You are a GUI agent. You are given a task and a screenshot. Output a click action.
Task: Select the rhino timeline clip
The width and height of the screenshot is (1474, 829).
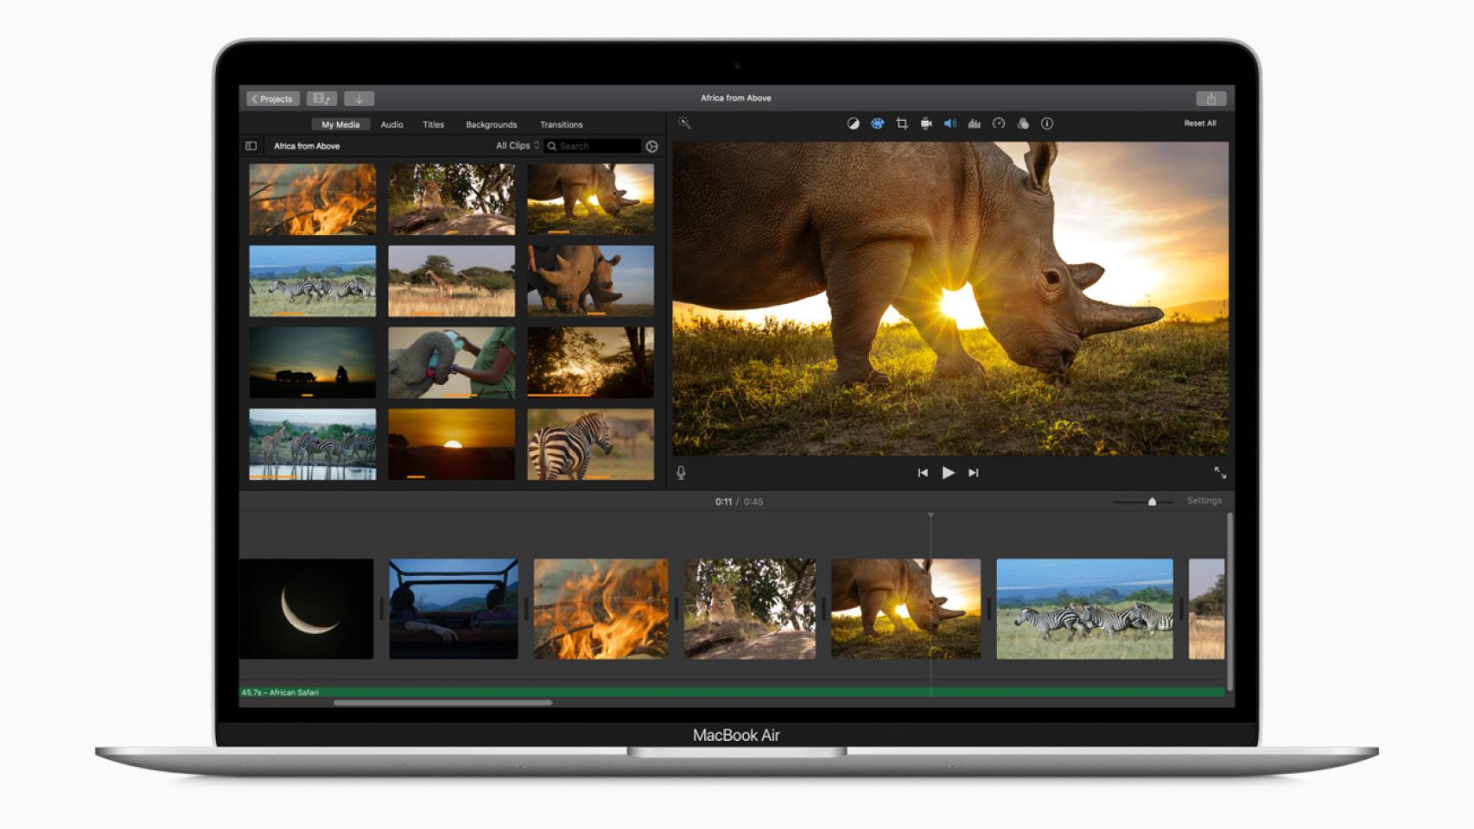(905, 609)
